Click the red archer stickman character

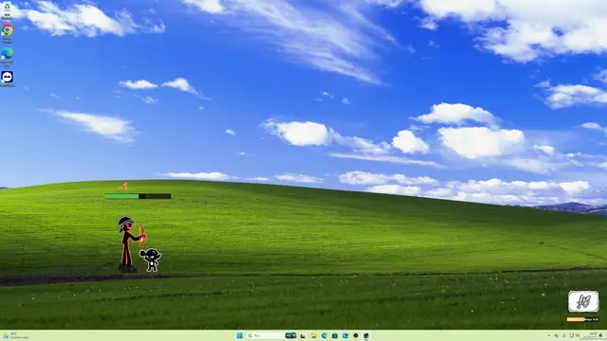(x=130, y=244)
